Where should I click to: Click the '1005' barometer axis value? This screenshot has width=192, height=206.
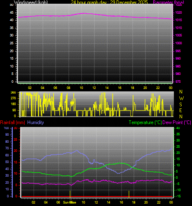coord(179,35)
